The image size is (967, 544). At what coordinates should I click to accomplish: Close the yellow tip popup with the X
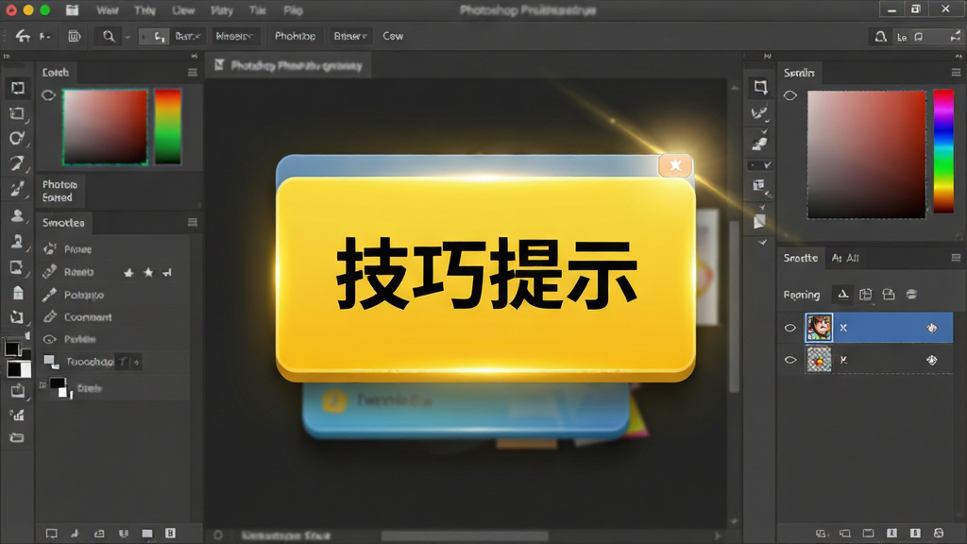coord(675,165)
